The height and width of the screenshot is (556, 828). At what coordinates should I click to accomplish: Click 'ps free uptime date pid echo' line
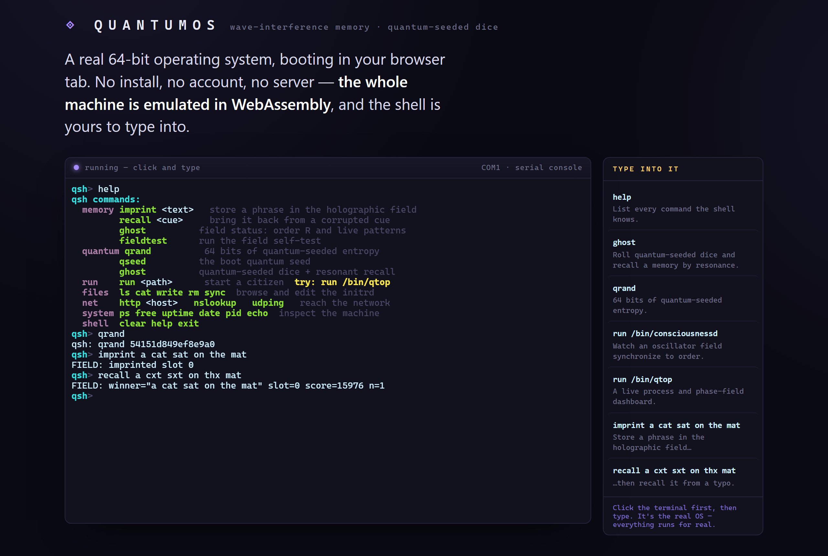point(193,313)
